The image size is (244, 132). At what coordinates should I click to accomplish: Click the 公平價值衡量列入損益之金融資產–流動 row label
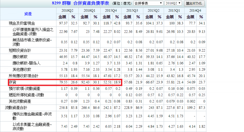[33, 32]
